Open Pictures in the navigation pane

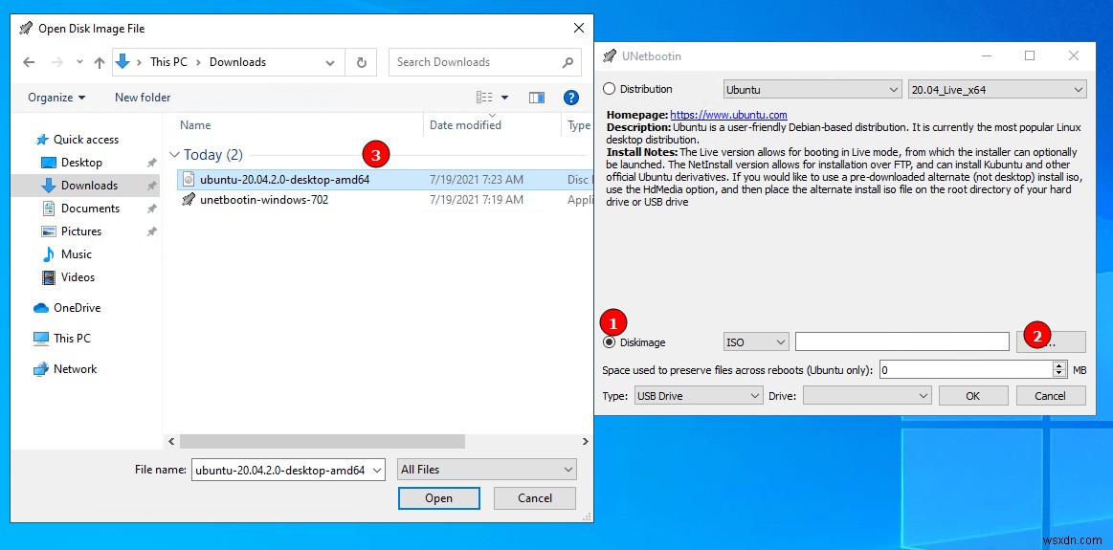(81, 231)
